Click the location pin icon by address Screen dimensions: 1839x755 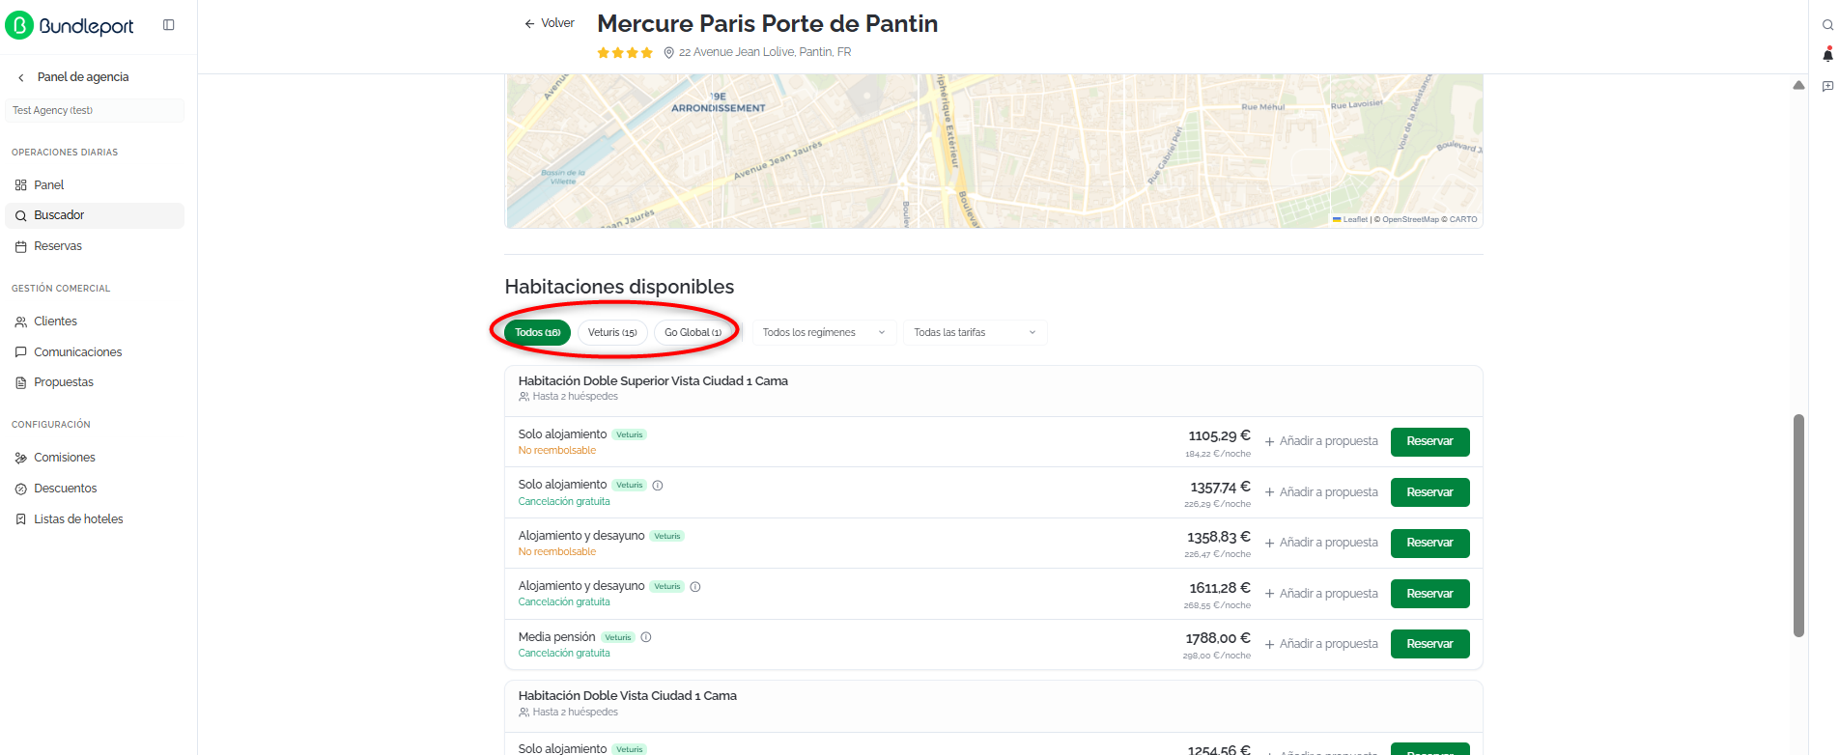pos(668,53)
